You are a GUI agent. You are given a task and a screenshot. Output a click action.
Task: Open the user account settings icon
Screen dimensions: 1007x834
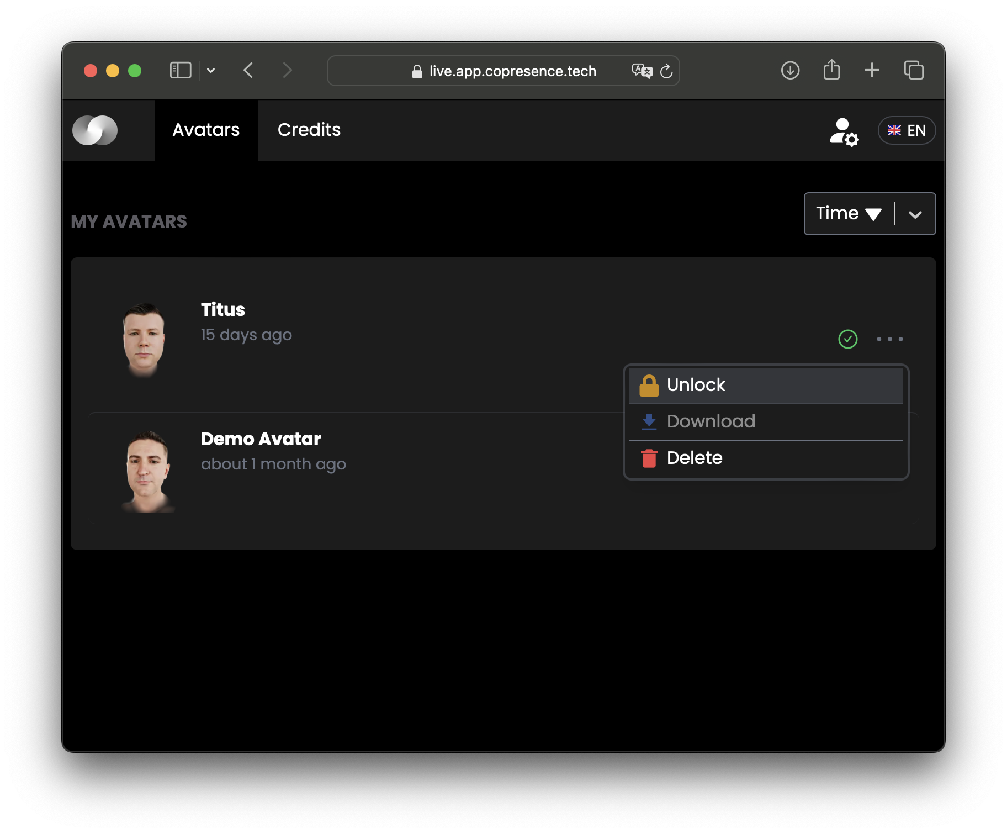(x=844, y=131)
